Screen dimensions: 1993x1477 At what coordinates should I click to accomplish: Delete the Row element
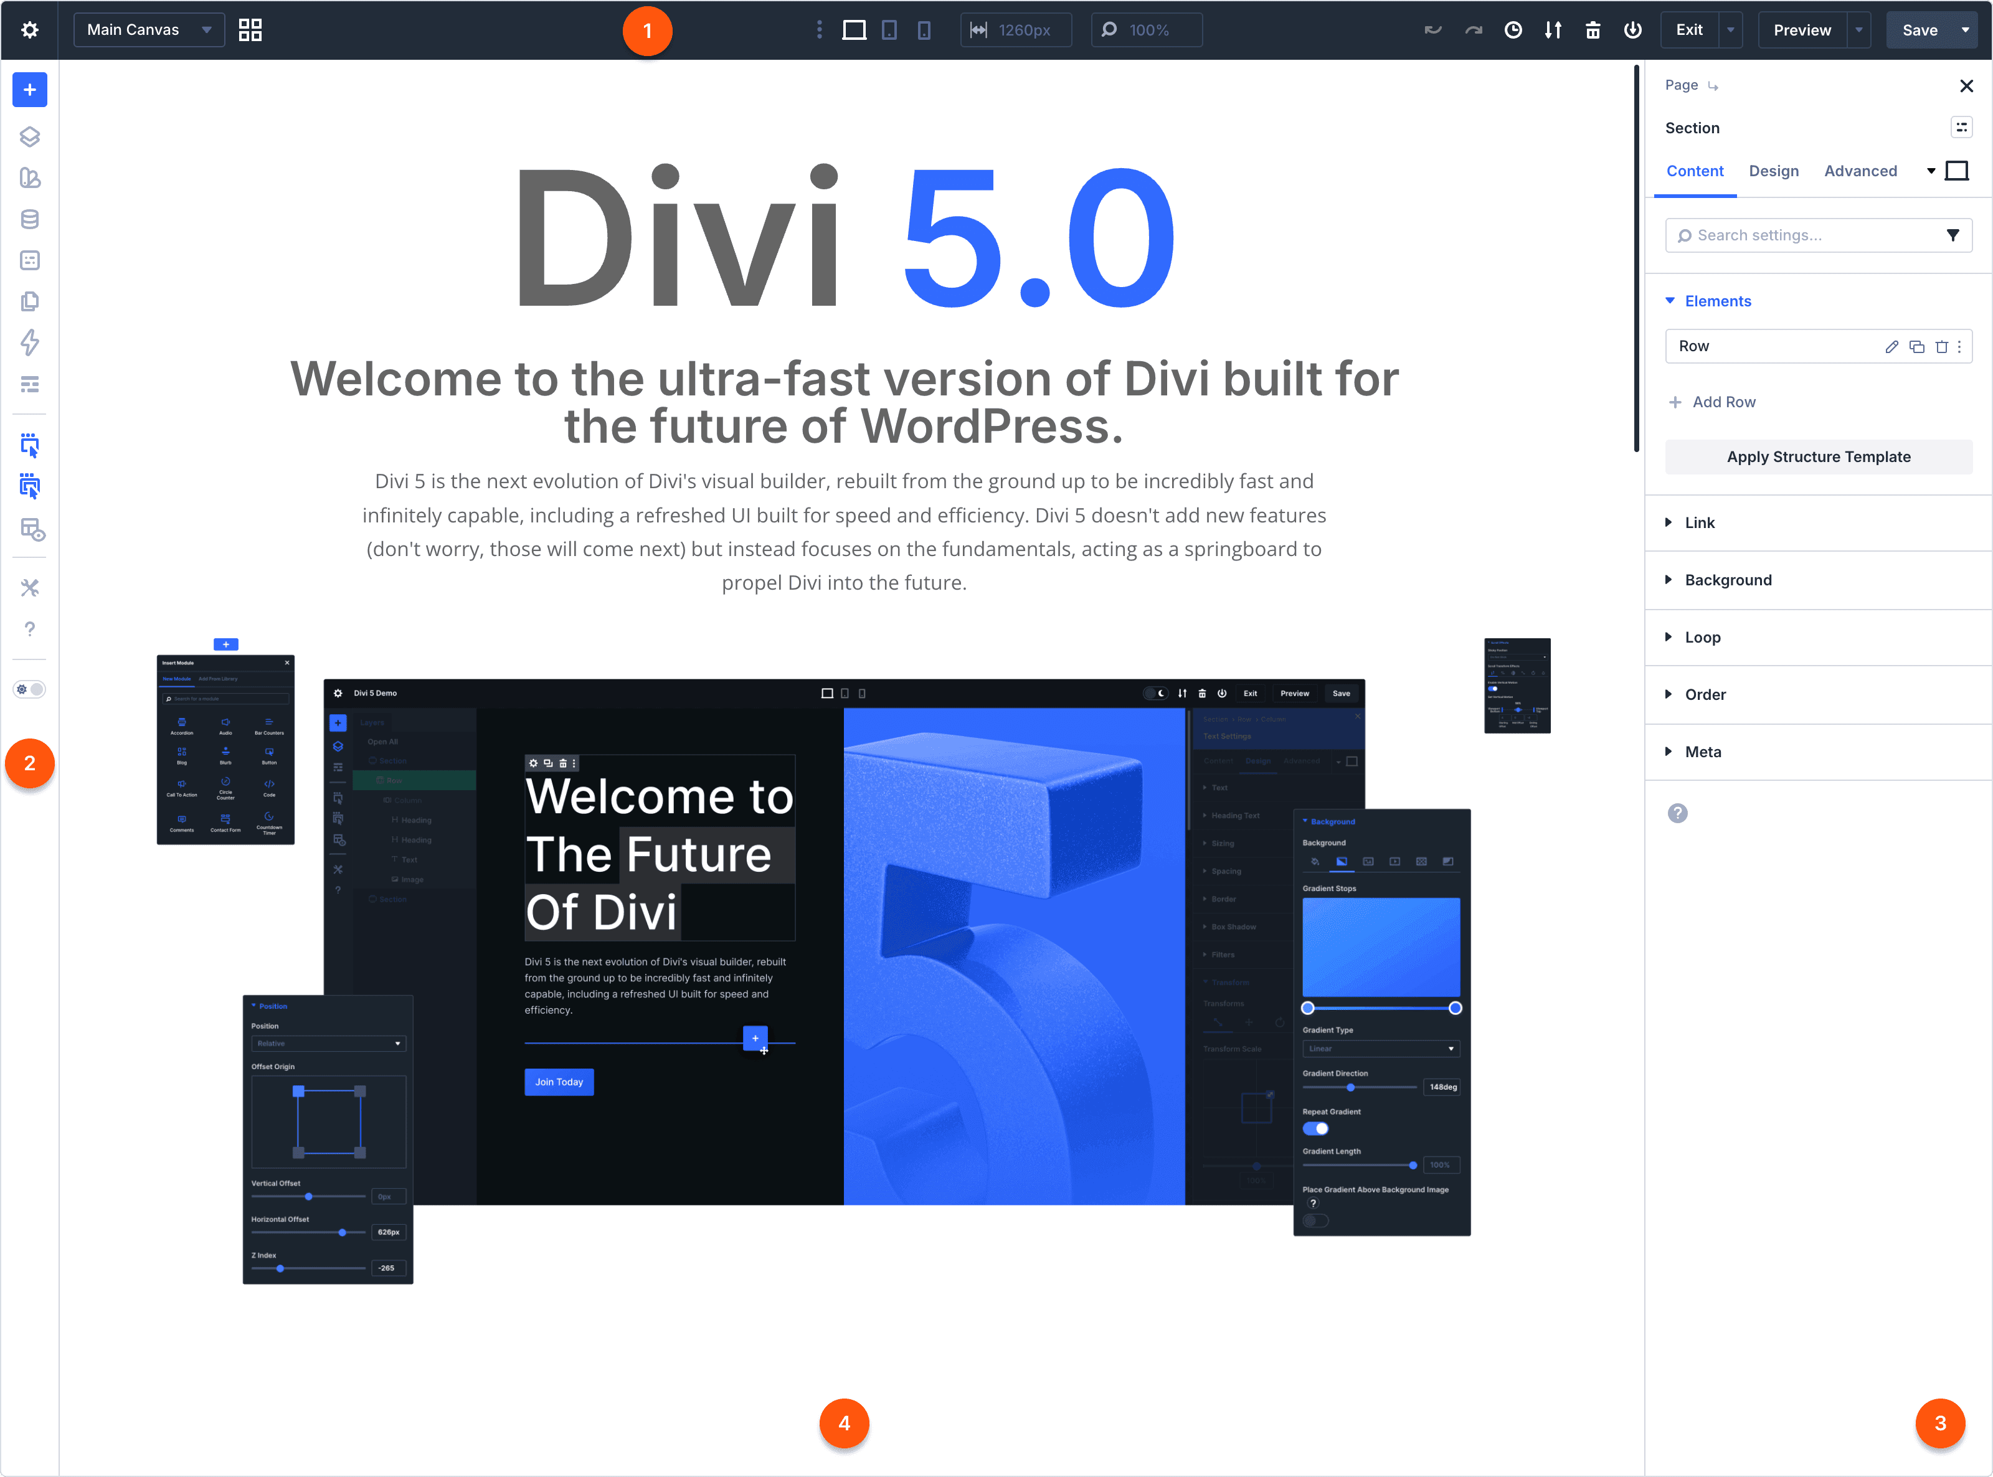point(1941,347)
